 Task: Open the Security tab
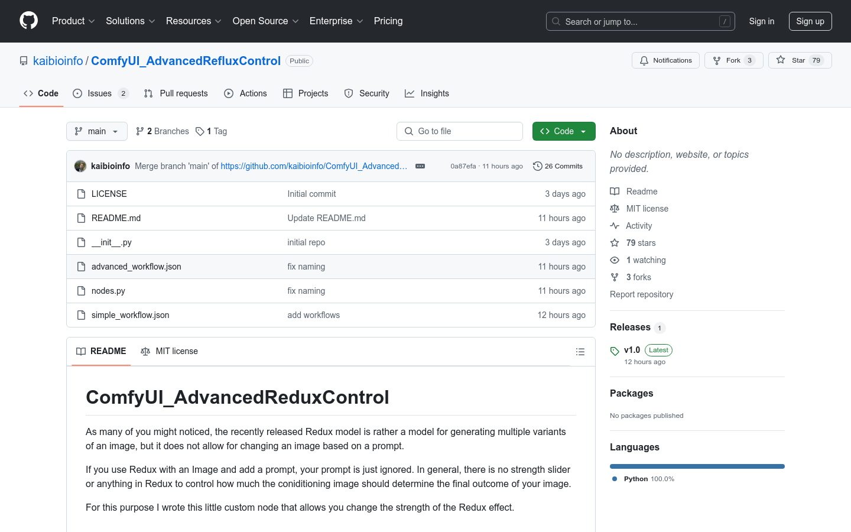pos(367,93)
